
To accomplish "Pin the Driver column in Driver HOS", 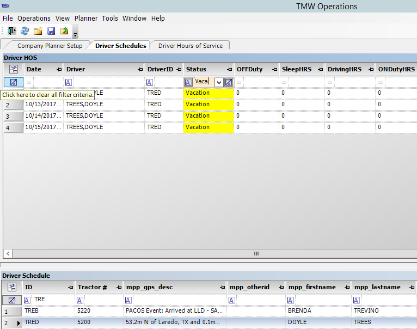I will click(140, 70).
